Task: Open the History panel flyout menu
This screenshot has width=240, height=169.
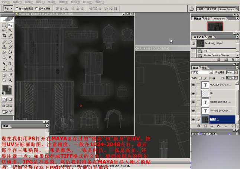Action: [x=237, y=37]
